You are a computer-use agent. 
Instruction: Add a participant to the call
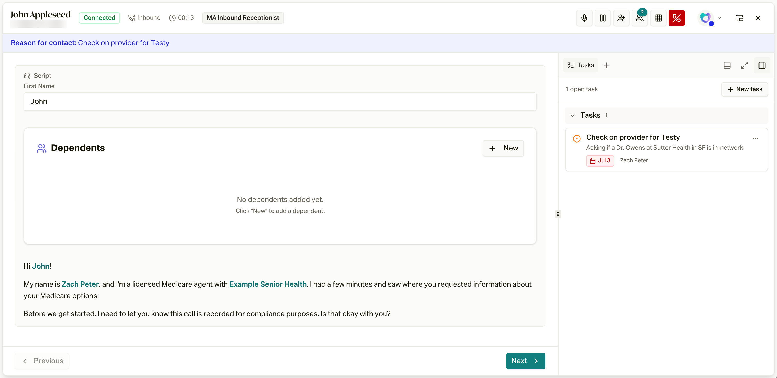pos(621,18)
